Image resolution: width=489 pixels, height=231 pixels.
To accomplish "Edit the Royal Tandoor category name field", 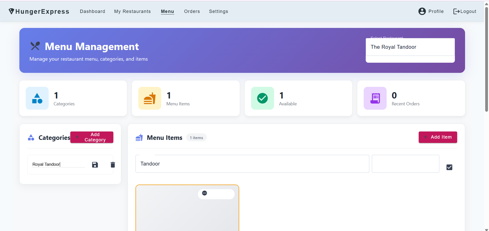I will (58, 164).
